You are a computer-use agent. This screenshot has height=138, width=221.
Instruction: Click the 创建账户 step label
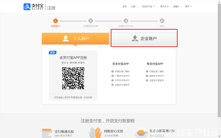point(55,26)
